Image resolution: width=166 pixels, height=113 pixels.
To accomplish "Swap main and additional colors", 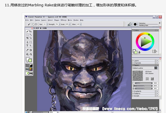I will (x=27, y=62).
